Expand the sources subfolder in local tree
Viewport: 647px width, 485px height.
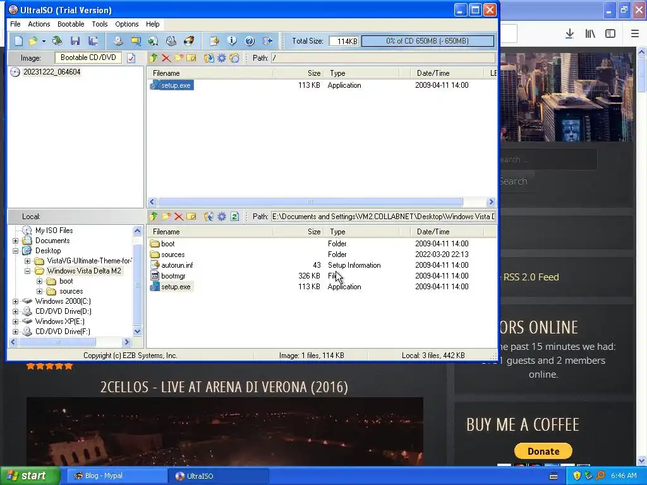point(40,292)
